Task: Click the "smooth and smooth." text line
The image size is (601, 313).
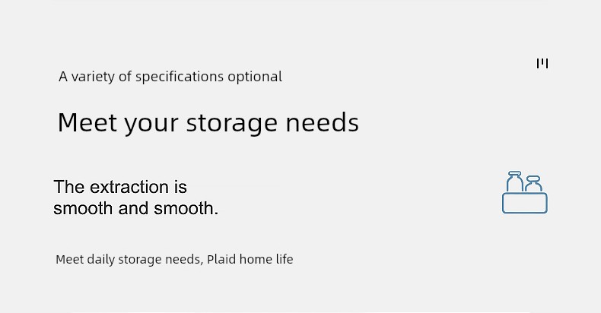Action: [x=135, y=208]
